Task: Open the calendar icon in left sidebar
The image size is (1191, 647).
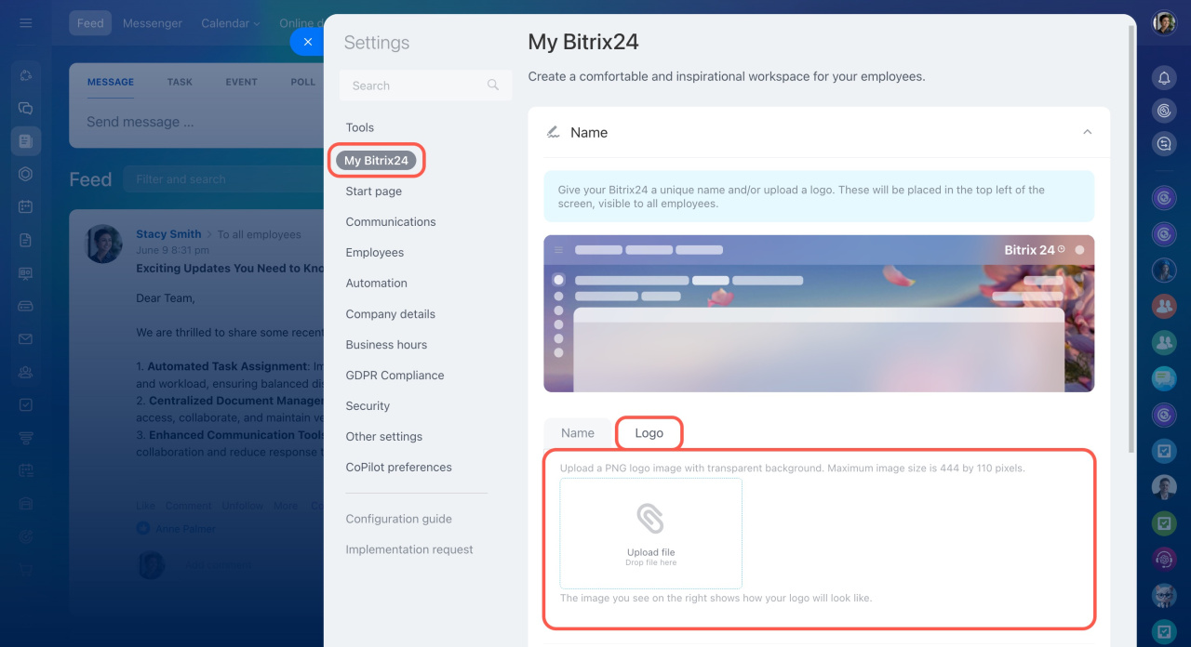Action: 26,206
